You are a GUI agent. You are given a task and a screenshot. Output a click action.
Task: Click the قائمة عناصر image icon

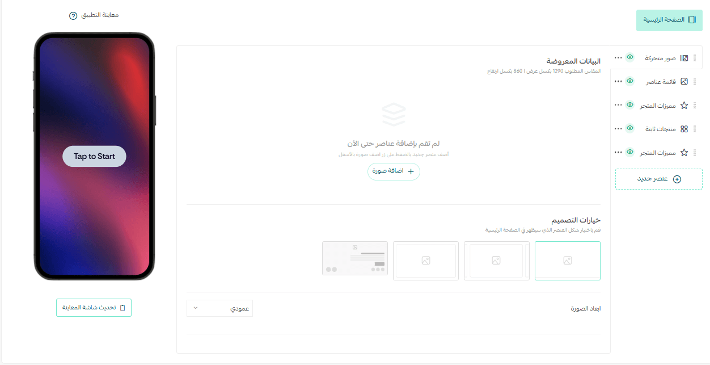click(684, 82)
